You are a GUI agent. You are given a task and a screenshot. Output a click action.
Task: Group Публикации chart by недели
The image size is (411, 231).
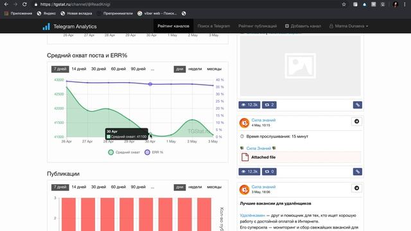(195, 187)
